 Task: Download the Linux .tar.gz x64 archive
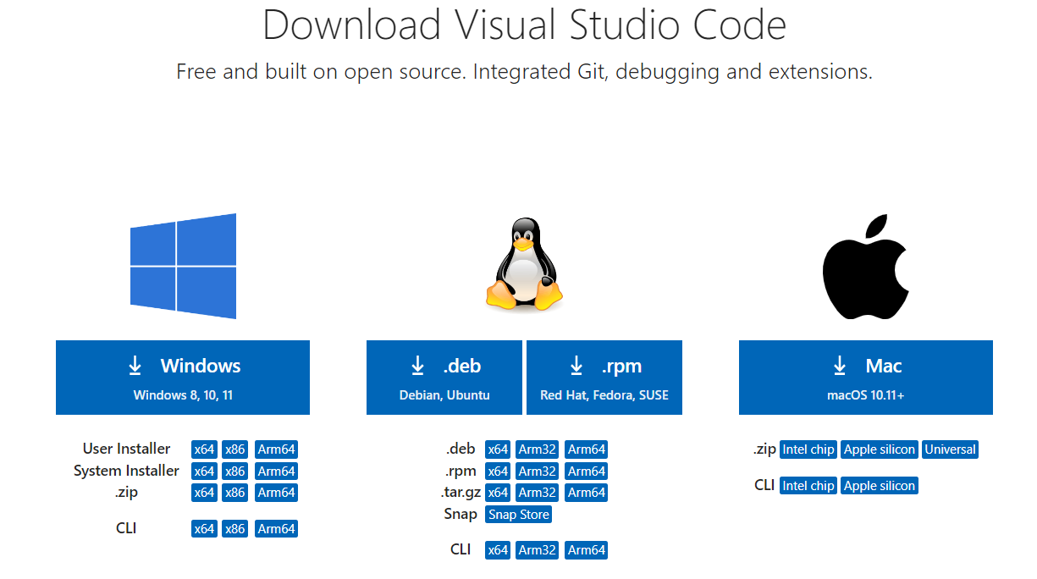click(498, 493)
